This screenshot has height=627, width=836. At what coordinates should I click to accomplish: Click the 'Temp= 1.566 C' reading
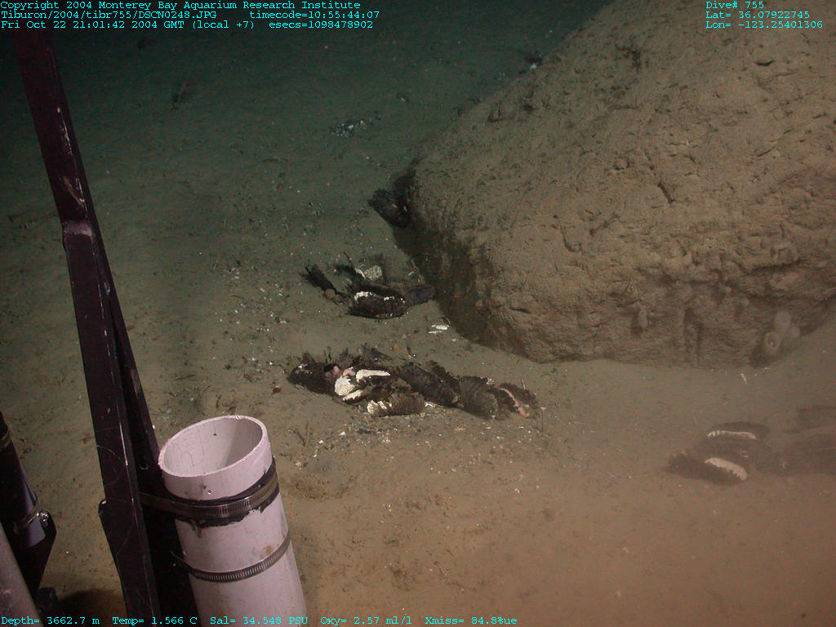pos(154,620)
